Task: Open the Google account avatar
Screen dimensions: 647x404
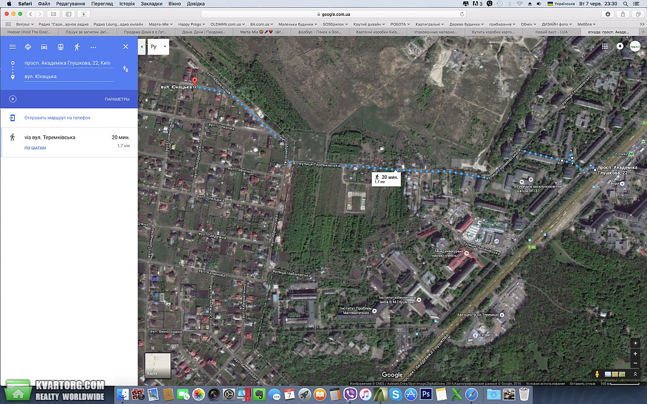Action: pyautogui.click(x=635, y=46)
